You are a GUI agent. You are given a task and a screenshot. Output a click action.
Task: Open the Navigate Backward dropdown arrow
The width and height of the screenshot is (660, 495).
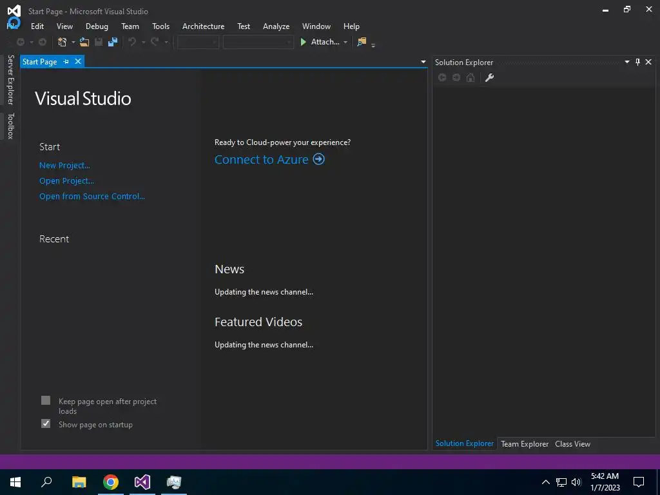(x=31, y=42)
